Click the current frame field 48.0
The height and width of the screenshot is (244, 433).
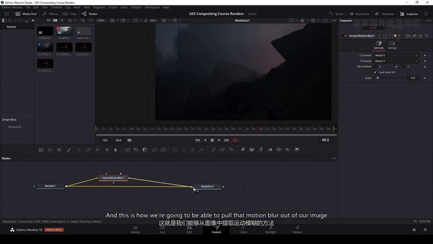pyautogui.click(x=325, y=140)
